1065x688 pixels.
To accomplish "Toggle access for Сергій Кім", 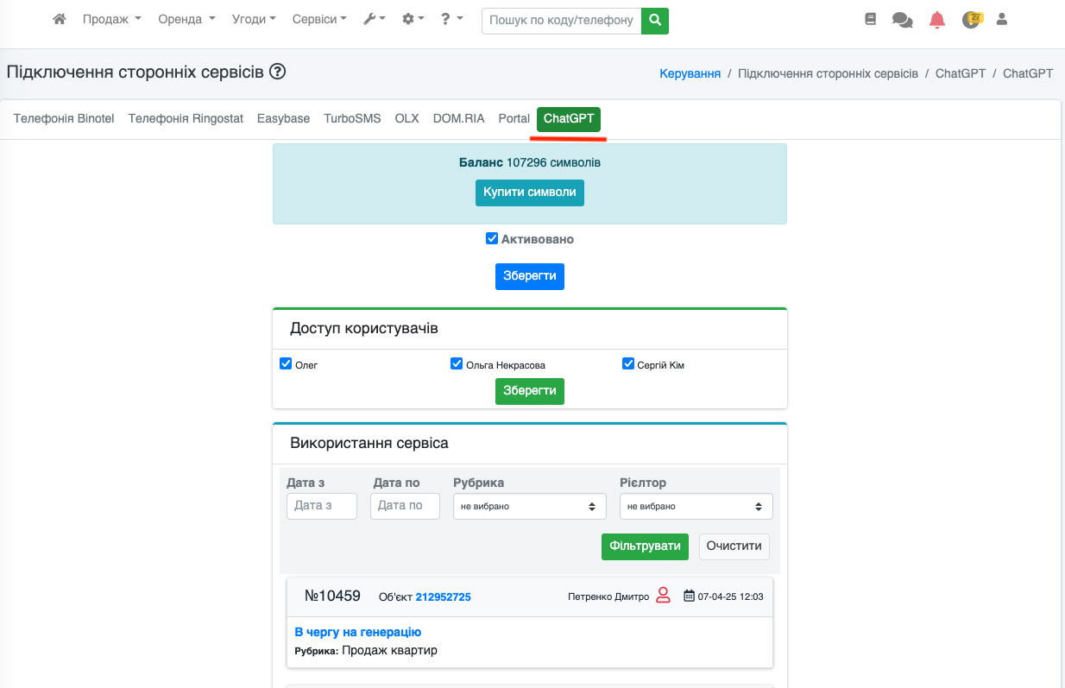I will pyautogui.click(x=628, y=364).
